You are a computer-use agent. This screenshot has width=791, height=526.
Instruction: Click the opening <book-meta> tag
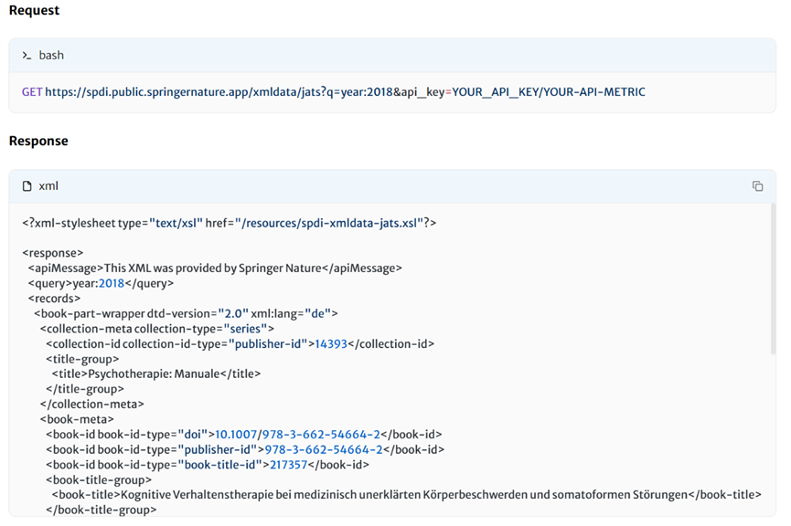click(77, 419)
